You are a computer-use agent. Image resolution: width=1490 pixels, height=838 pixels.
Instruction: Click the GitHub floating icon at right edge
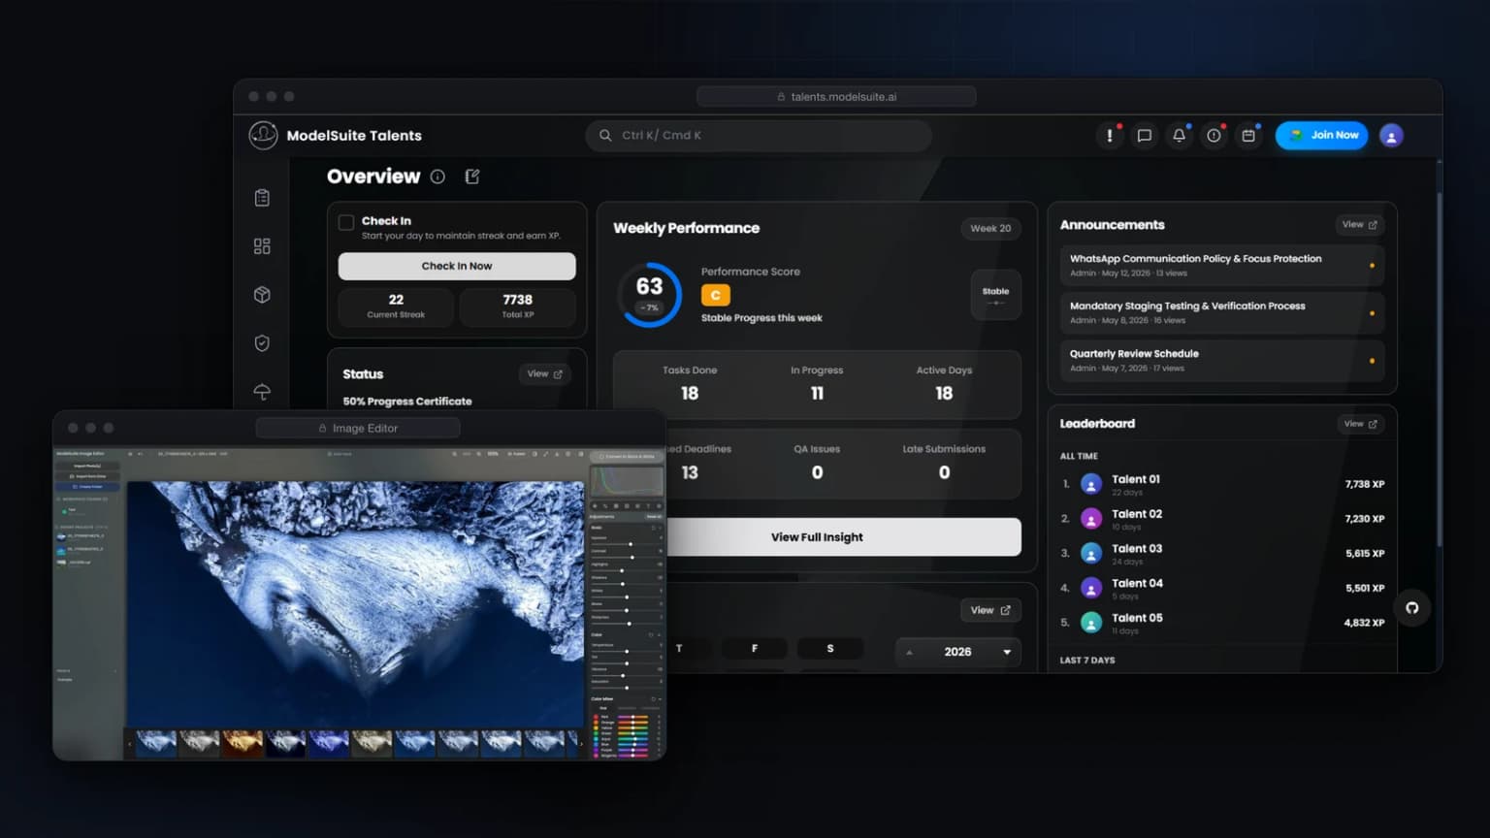(x=1412, y=608)
